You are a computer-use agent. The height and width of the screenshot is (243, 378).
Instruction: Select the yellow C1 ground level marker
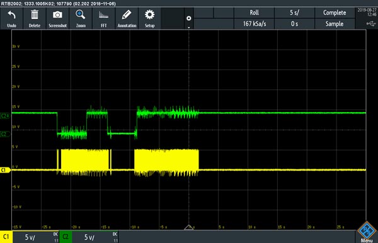(5, 170)
